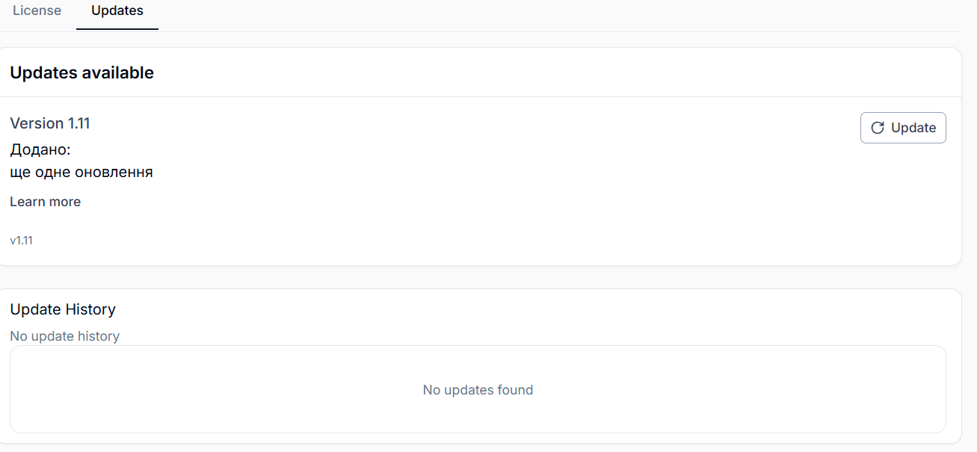The height and width of the screenshot is (452, 977).
Task: Switch to the License tab
Action: pos(37,11)
